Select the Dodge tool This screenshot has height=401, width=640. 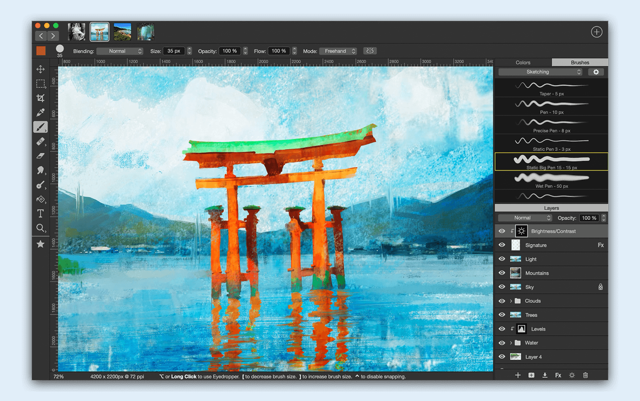click(41, 185)
